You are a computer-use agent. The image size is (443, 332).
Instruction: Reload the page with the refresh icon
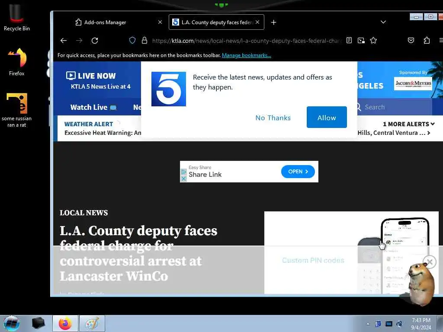tap(95, 41)
